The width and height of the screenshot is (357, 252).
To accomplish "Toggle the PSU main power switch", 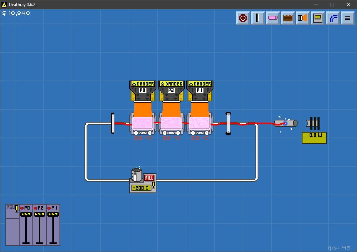I will point(16,209).
